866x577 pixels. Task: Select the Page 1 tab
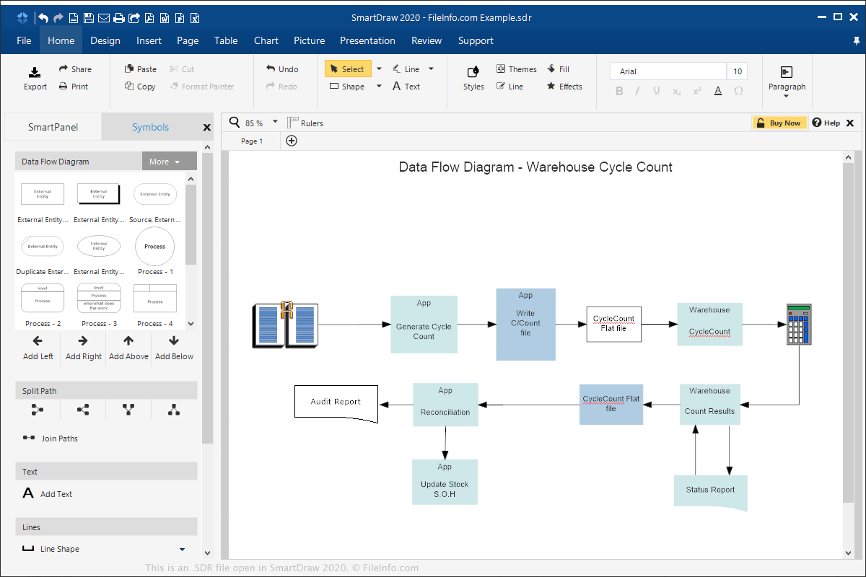click(x=252, y=141)
